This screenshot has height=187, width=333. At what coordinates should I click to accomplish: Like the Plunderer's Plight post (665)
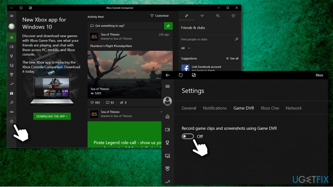coord(95,102)
